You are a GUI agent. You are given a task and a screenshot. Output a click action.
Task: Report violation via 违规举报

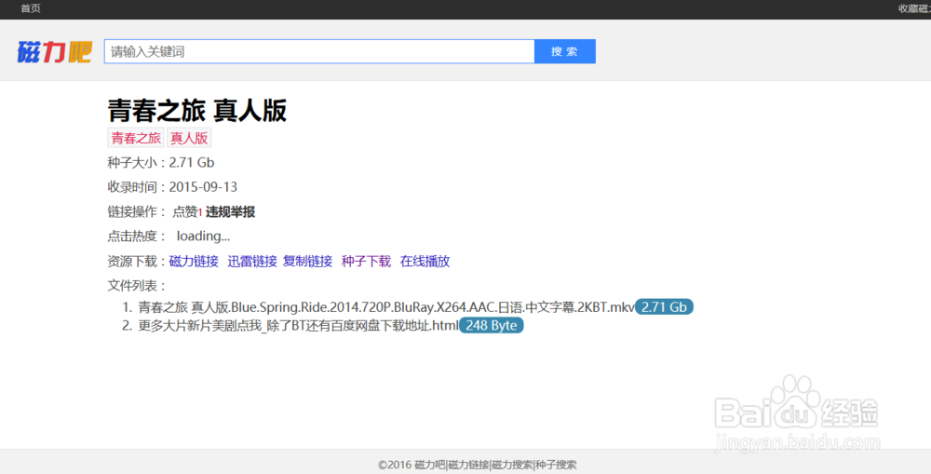coord(230,212)
